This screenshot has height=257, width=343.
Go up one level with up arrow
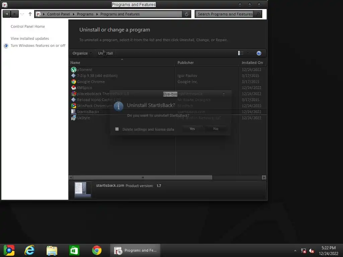pyautogui.click(x=30, y=14)
